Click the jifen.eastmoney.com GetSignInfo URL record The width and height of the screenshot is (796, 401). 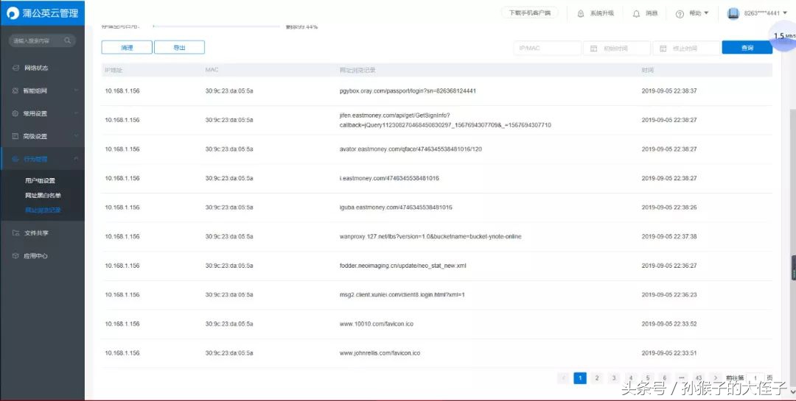pyautogui.click(x=445, y=120)
